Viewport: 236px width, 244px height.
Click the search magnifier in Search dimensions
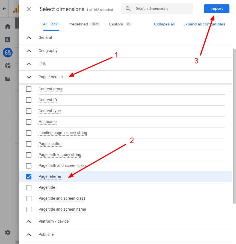pyautogui.click(x=128, y=9)
